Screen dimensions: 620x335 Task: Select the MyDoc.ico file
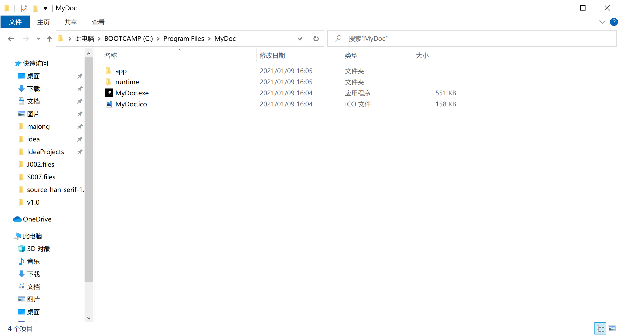pyautogui.click(x=131, y=104)
